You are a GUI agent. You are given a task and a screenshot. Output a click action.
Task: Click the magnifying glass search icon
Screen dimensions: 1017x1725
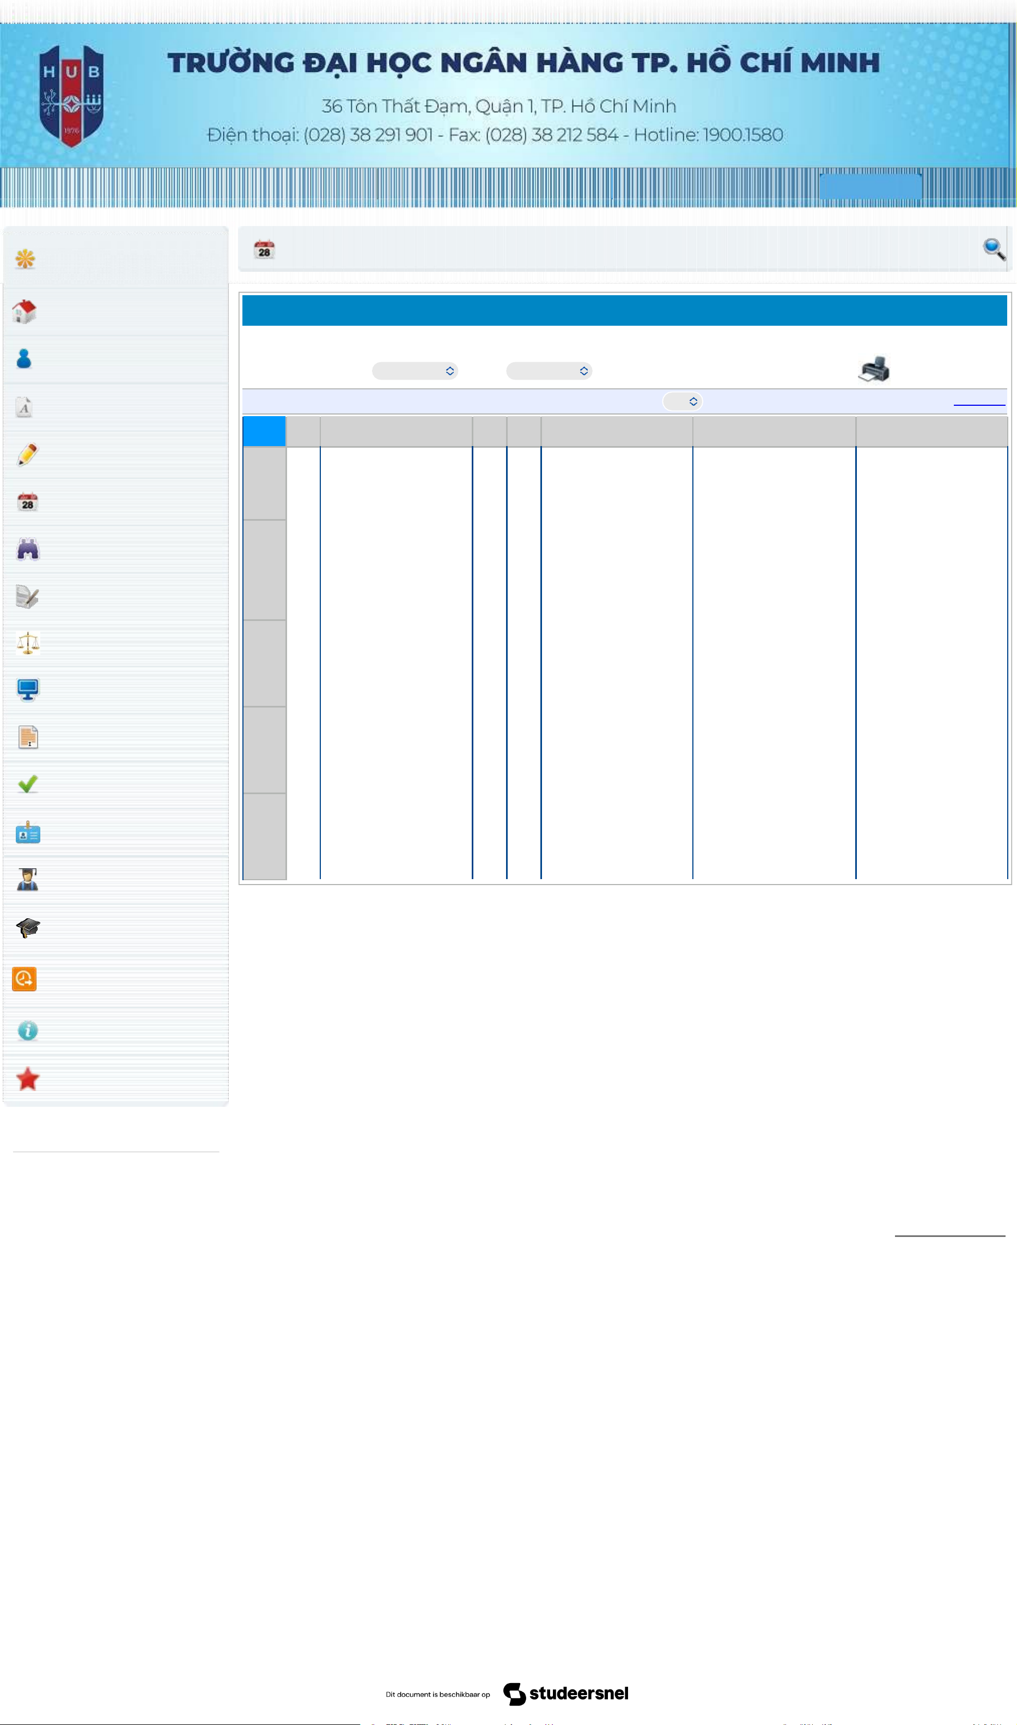click(x=994, y=249)
